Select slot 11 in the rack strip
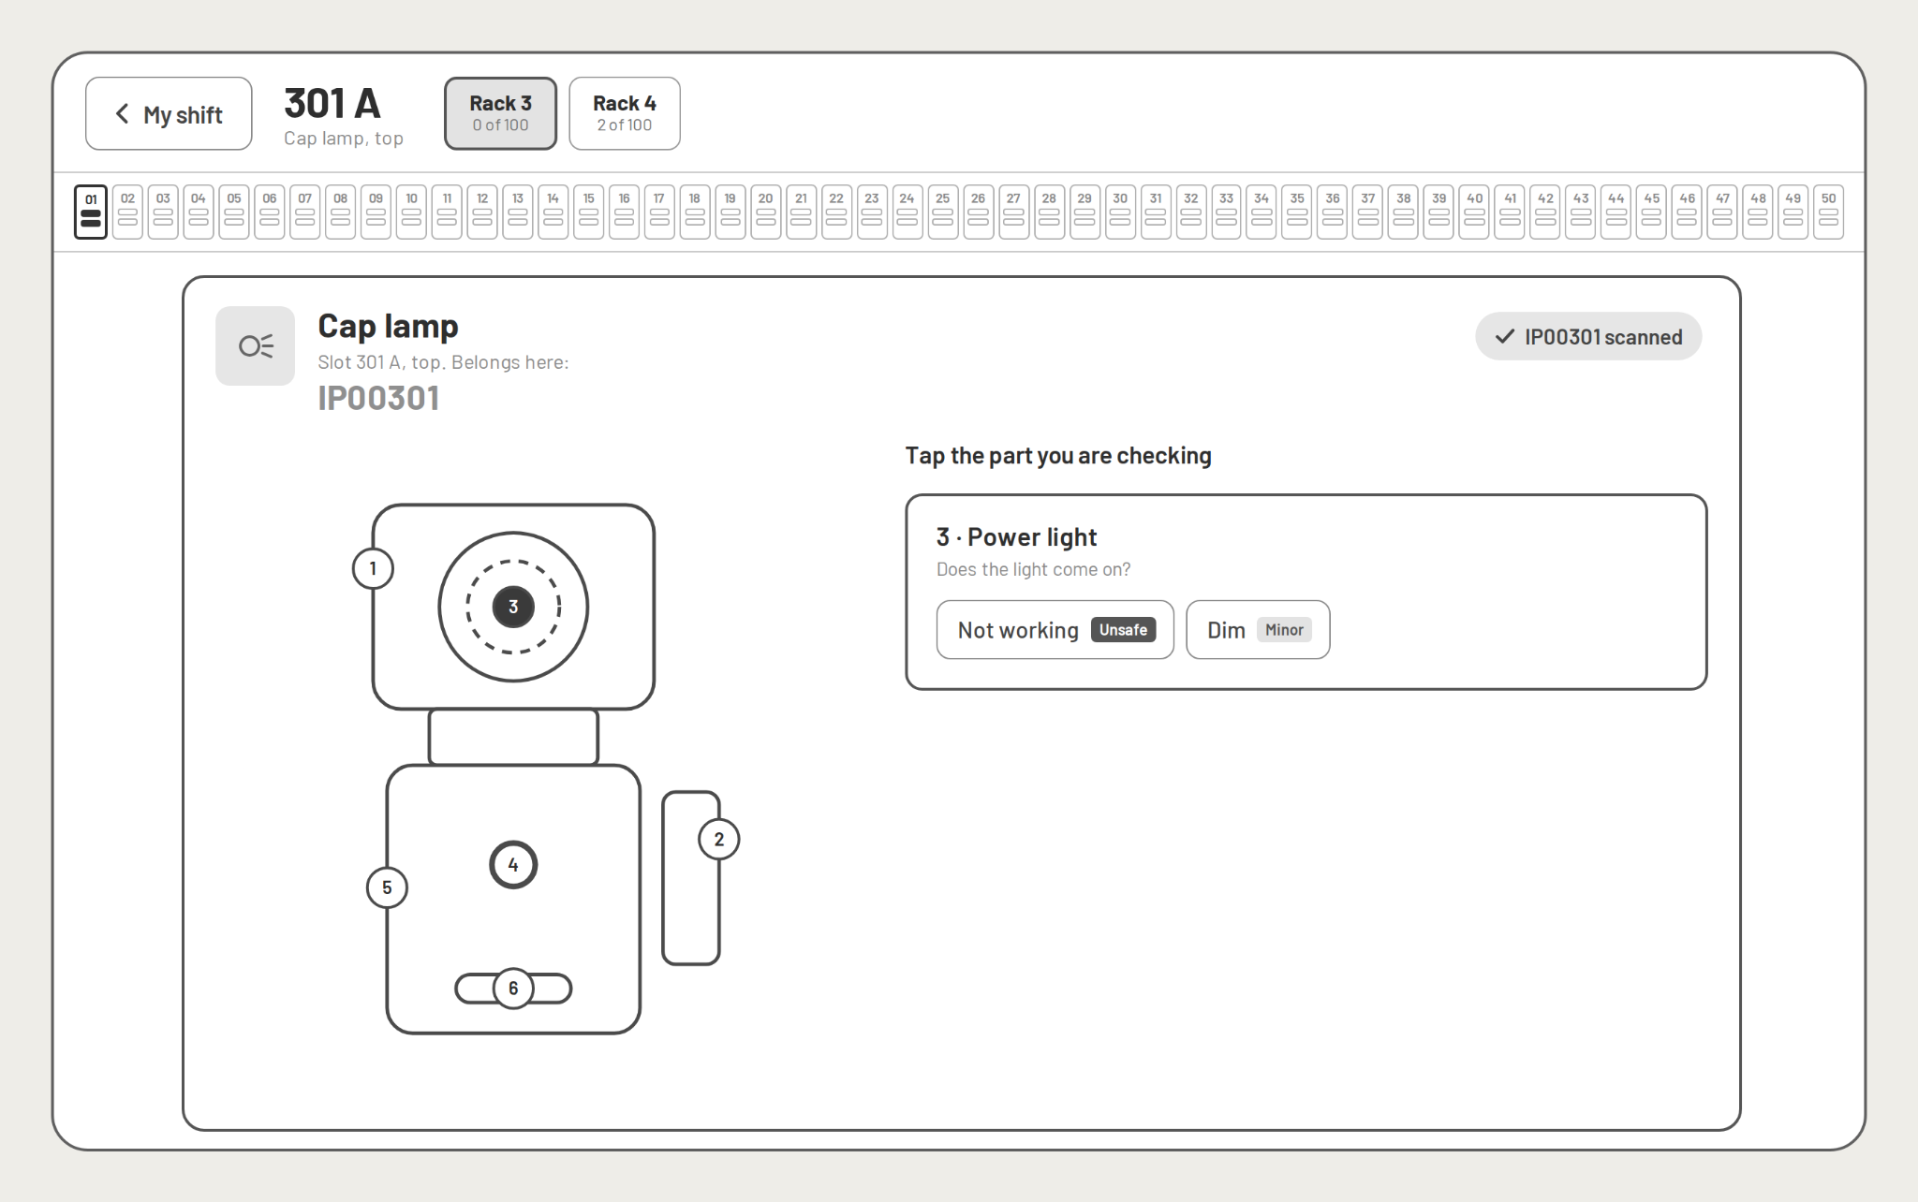Image resolution: width=1918 pixels, height=1202 pixels. coord(447,212)
